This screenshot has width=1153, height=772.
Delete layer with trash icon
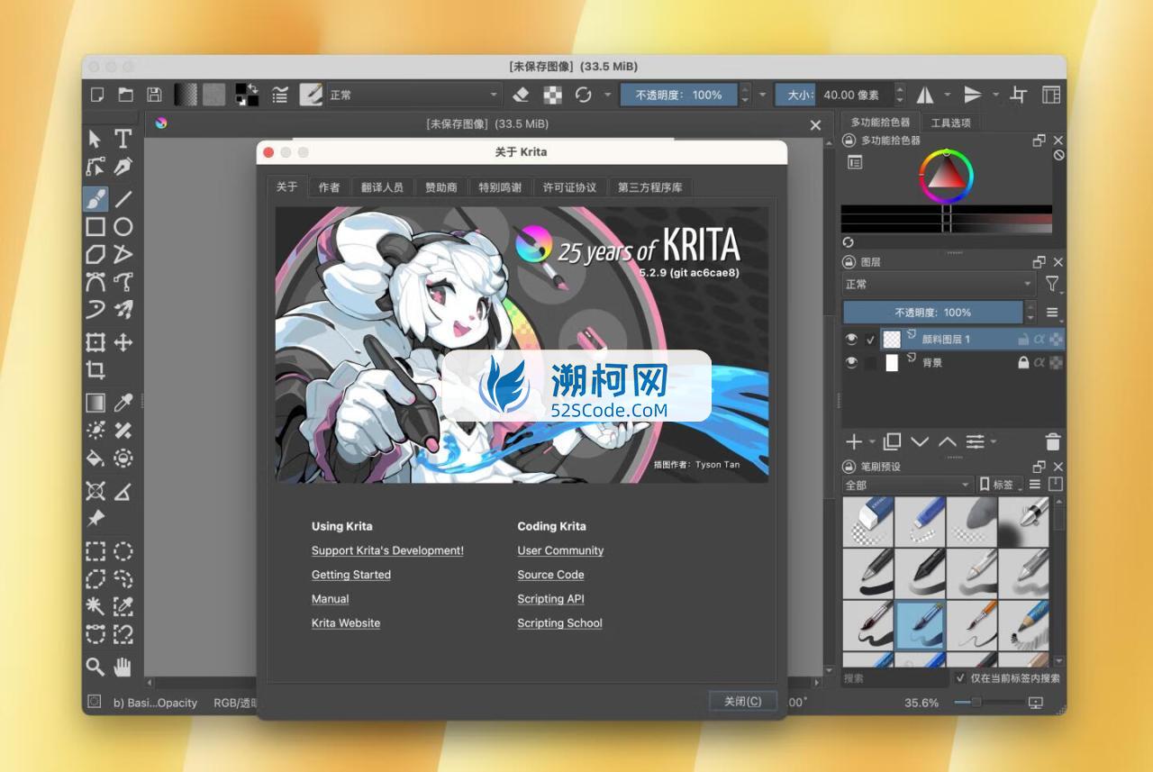pyautogui.click(x=1052, y=441)
